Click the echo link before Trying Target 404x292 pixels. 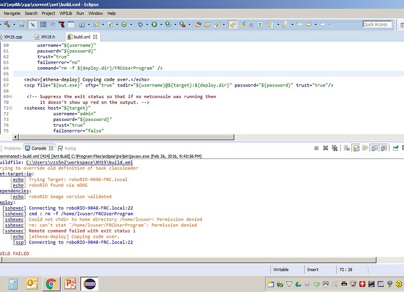tap(18, 179)
